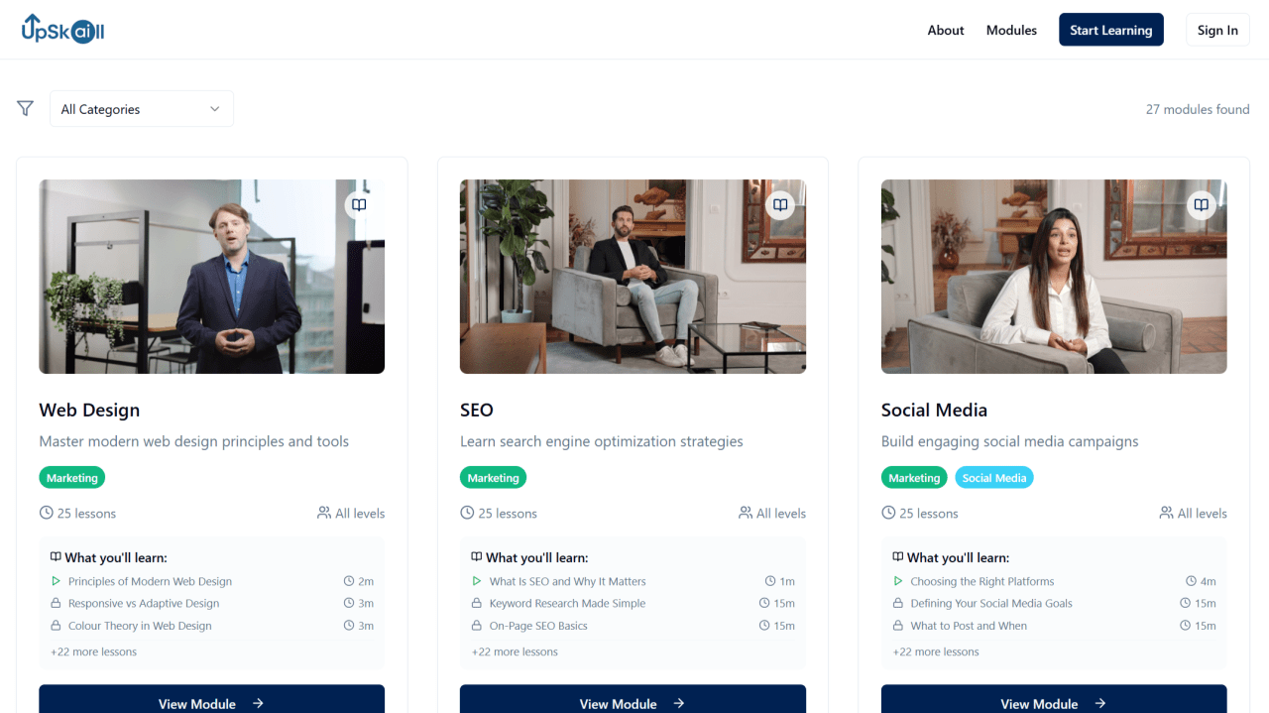Select the blue Social Media tag
The height and width of the screenshot is (713, 1269).
point(994,478)
